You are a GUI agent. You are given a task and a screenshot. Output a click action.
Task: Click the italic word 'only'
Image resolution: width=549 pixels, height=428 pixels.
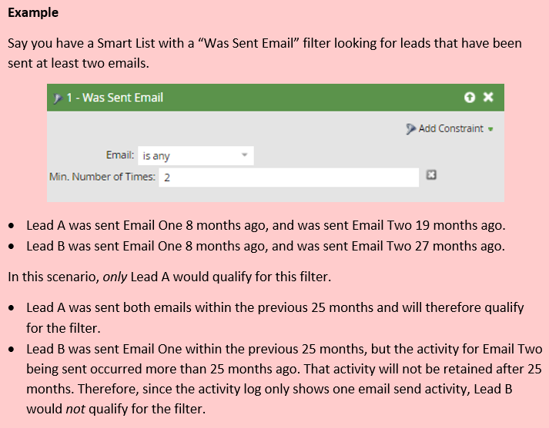(x=115, y=277)
